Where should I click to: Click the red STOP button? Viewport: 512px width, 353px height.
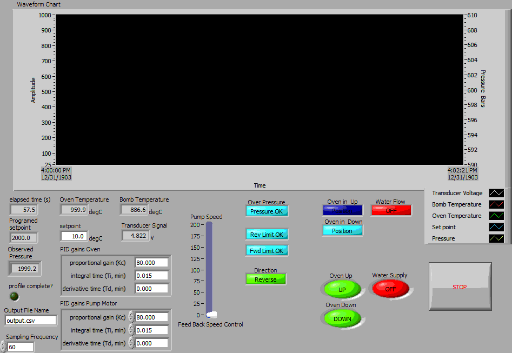pos(460,287)
